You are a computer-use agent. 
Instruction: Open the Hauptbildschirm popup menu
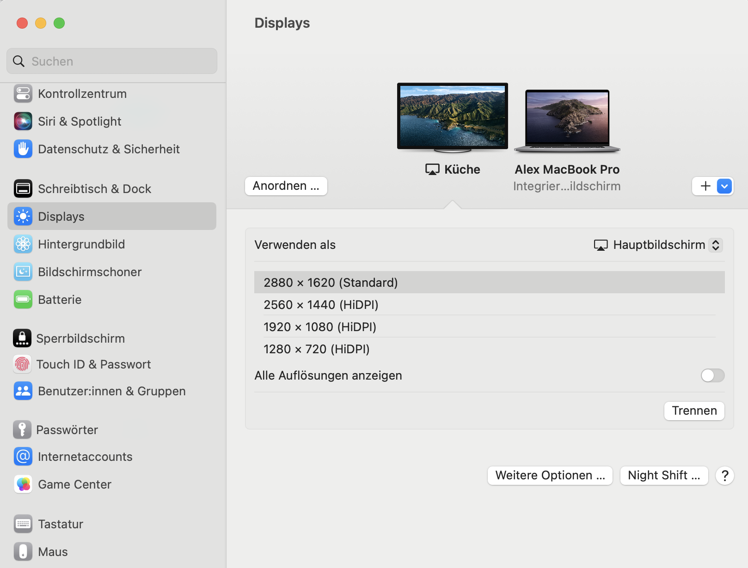pyautogui.click(x=658, y=245)
